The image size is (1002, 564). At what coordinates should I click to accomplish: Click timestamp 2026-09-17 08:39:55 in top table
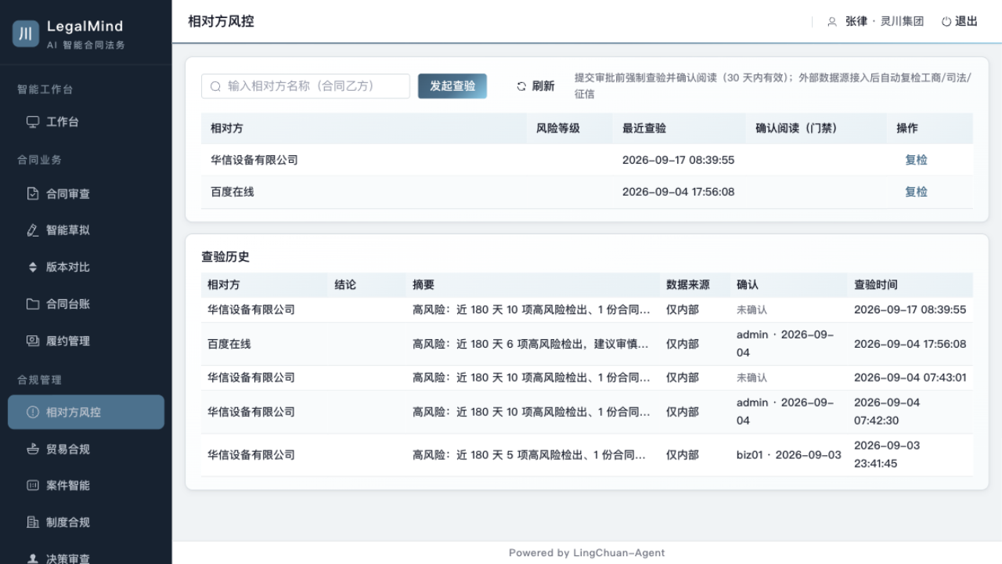point(679,160)
